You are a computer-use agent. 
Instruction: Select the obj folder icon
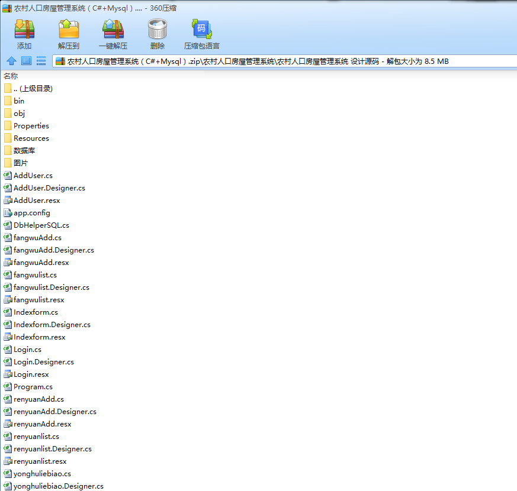(x=8, y=113)
